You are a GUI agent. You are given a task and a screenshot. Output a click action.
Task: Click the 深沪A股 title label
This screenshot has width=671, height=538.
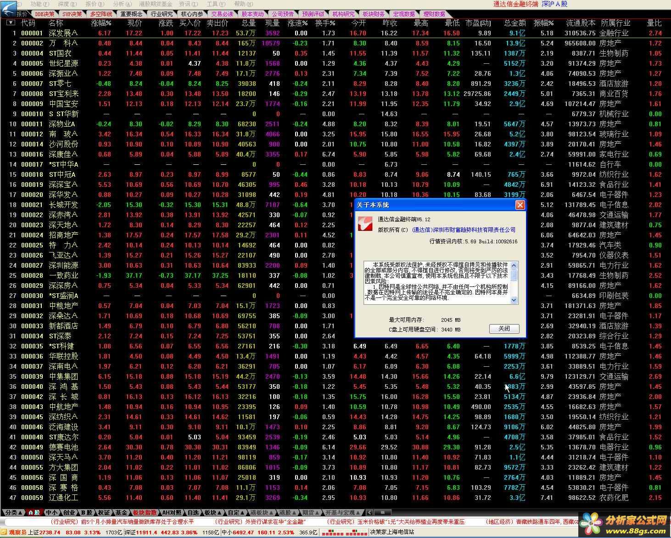pyautogui.click(x=554, y=4)
